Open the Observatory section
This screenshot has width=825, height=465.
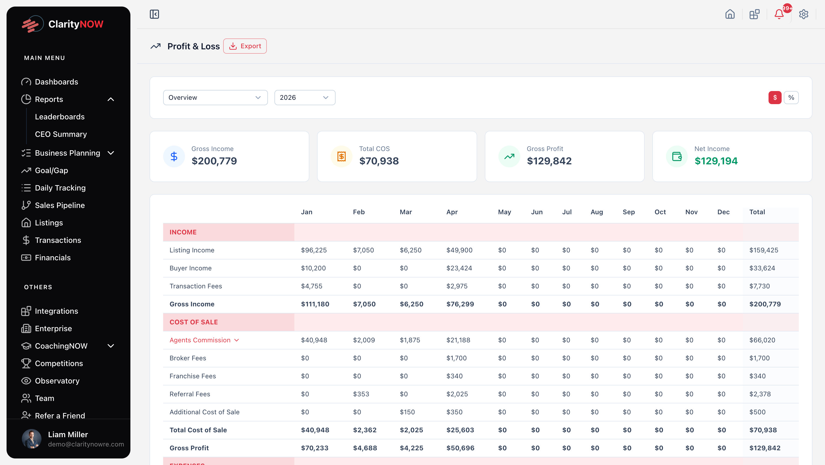tap(57, 381)
